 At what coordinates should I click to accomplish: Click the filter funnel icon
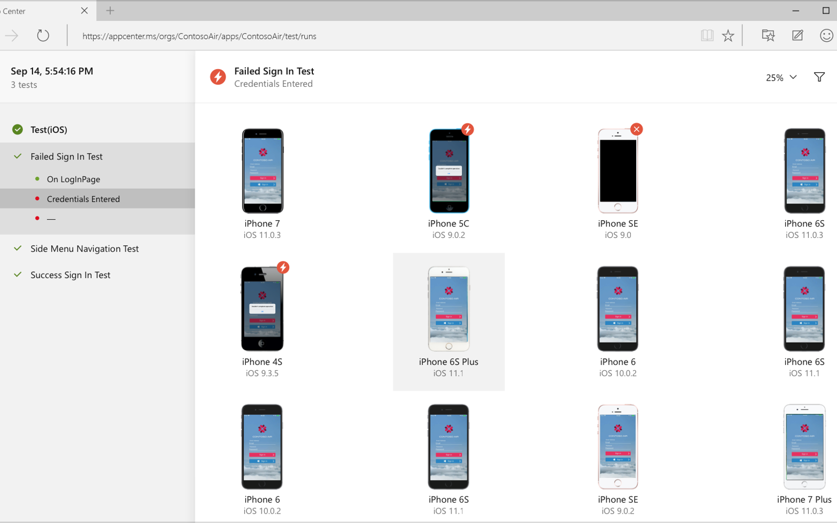pos(819,77)
